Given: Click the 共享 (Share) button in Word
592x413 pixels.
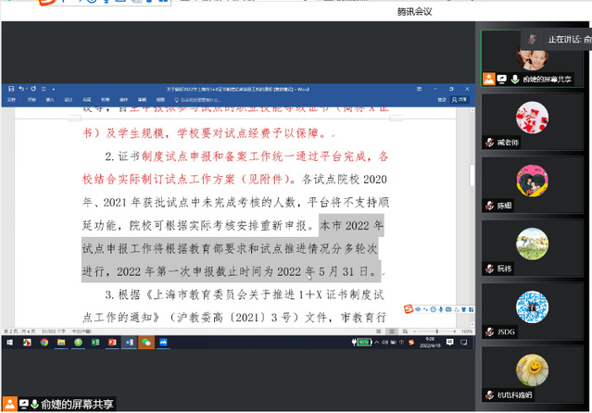Looking at the screenshot, I should click(x=460, y=100).
